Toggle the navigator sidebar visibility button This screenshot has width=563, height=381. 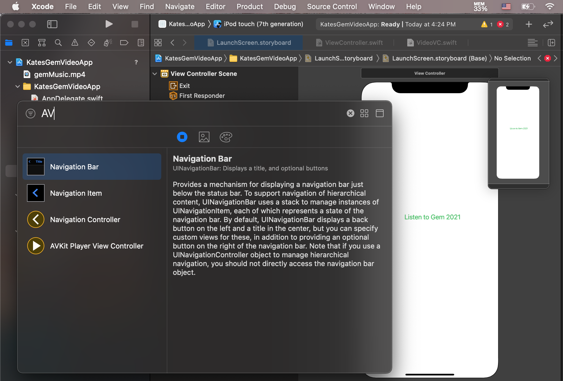[x=52, y=24]
